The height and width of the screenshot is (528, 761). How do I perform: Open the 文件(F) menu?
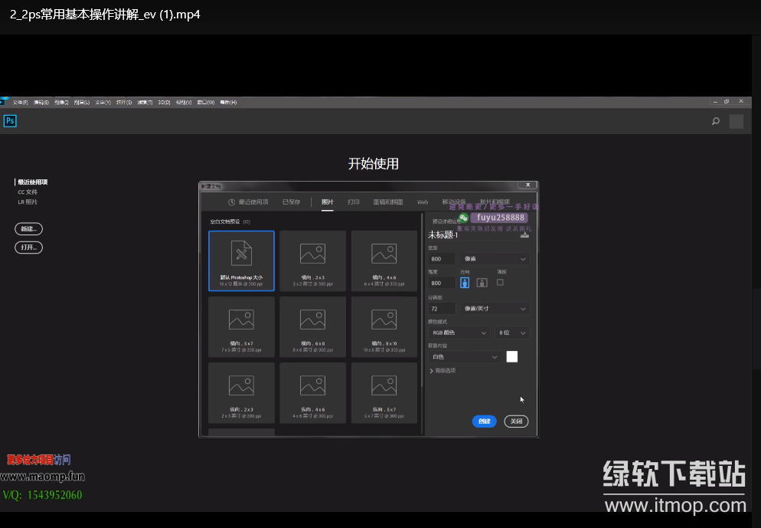pyautogui.click(x=21, y=103)
